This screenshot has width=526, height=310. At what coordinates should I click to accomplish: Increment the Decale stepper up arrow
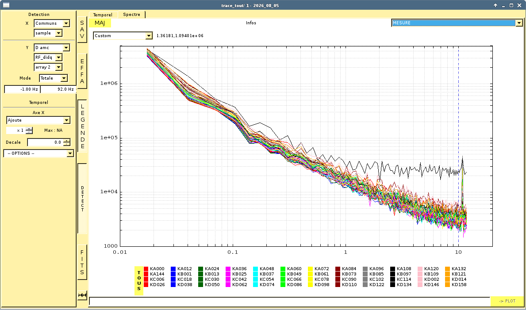tap(67, 141)
